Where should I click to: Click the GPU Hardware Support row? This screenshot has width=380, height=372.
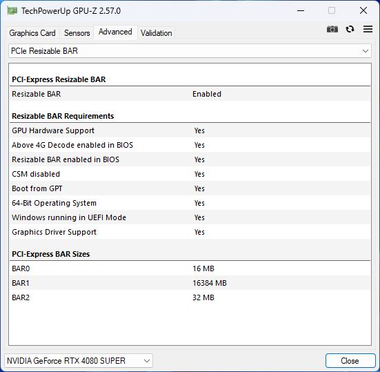(190, 130)
